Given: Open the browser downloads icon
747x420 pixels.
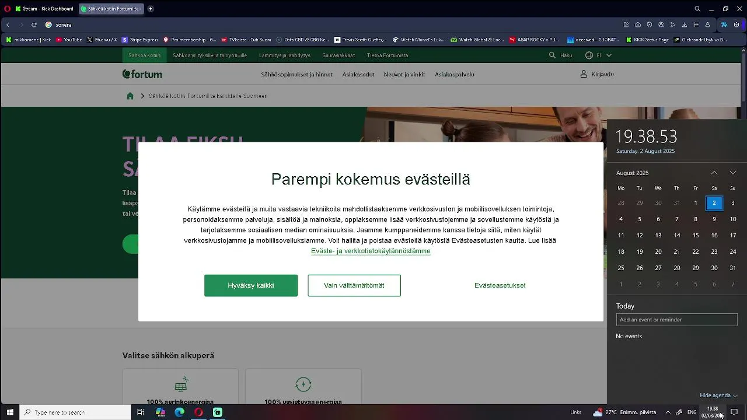Looking at the screenshot, I should [685, 25].
